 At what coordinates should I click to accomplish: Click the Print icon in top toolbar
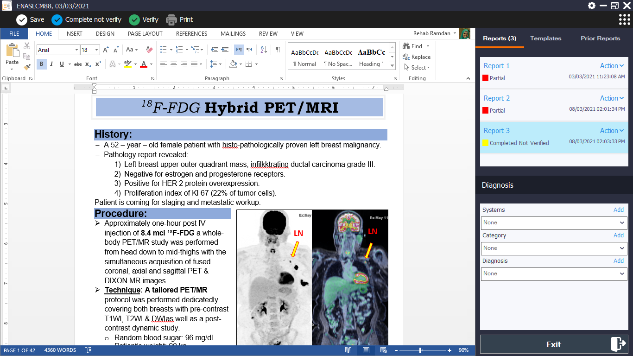point(171,19)
